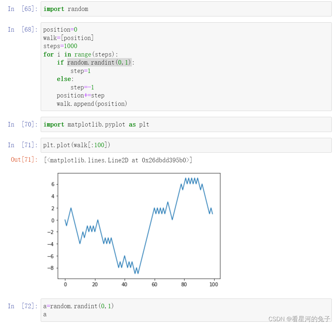Click the plt.plot(walk[:100]) code line
Viewport: 335px width, 325px height.
click(x=77, y=145)
